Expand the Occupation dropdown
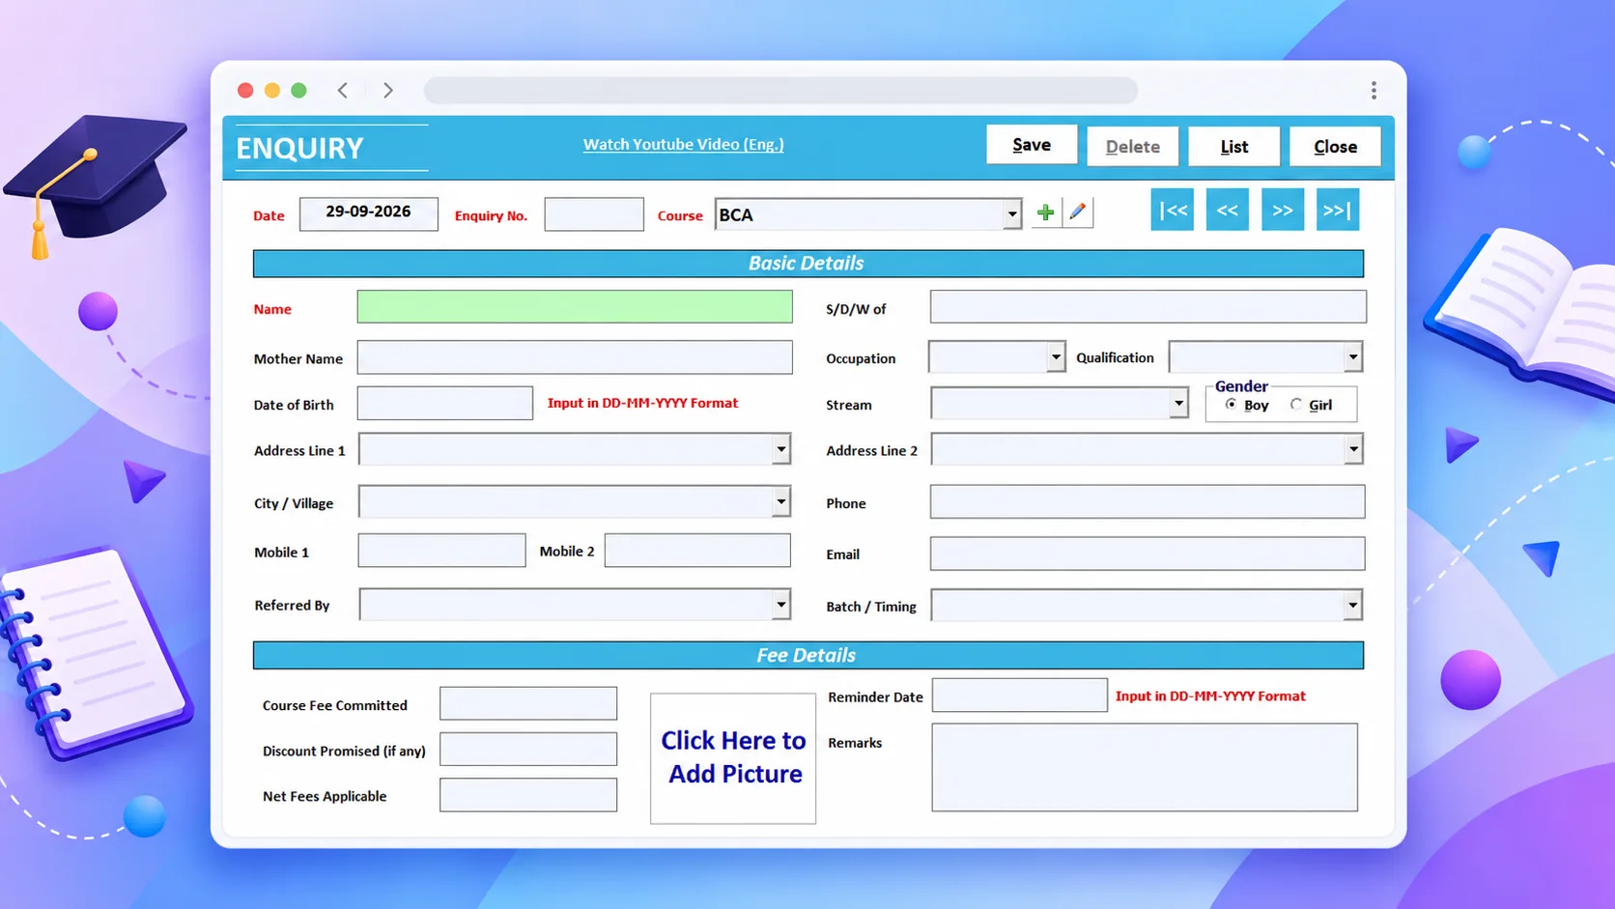 (x=1056, y=357)
